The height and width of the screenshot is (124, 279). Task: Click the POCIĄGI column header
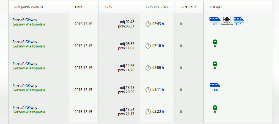[216, 7]
